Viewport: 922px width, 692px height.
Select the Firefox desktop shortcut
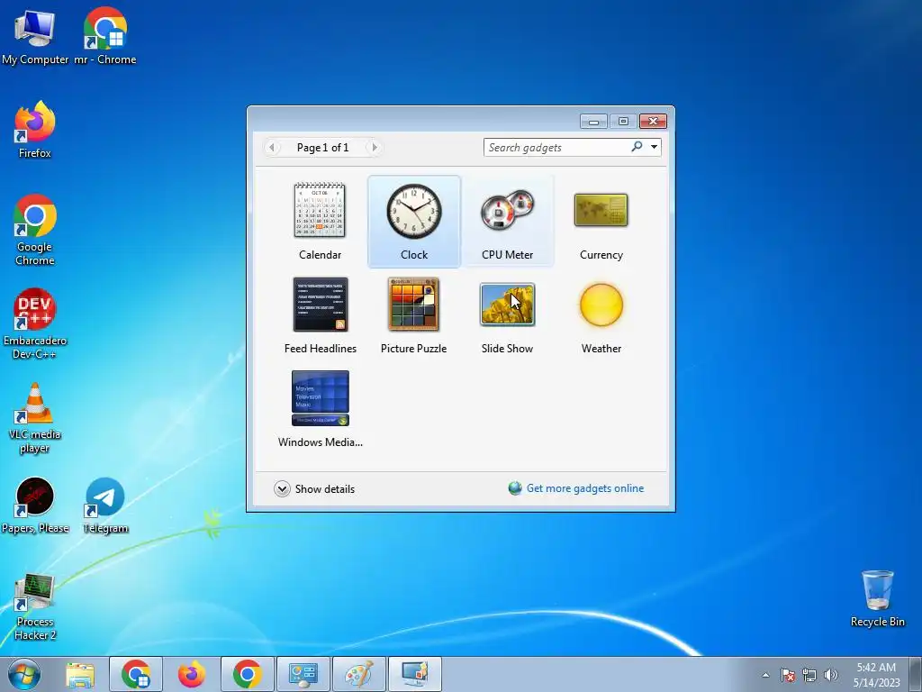point(35,130)
